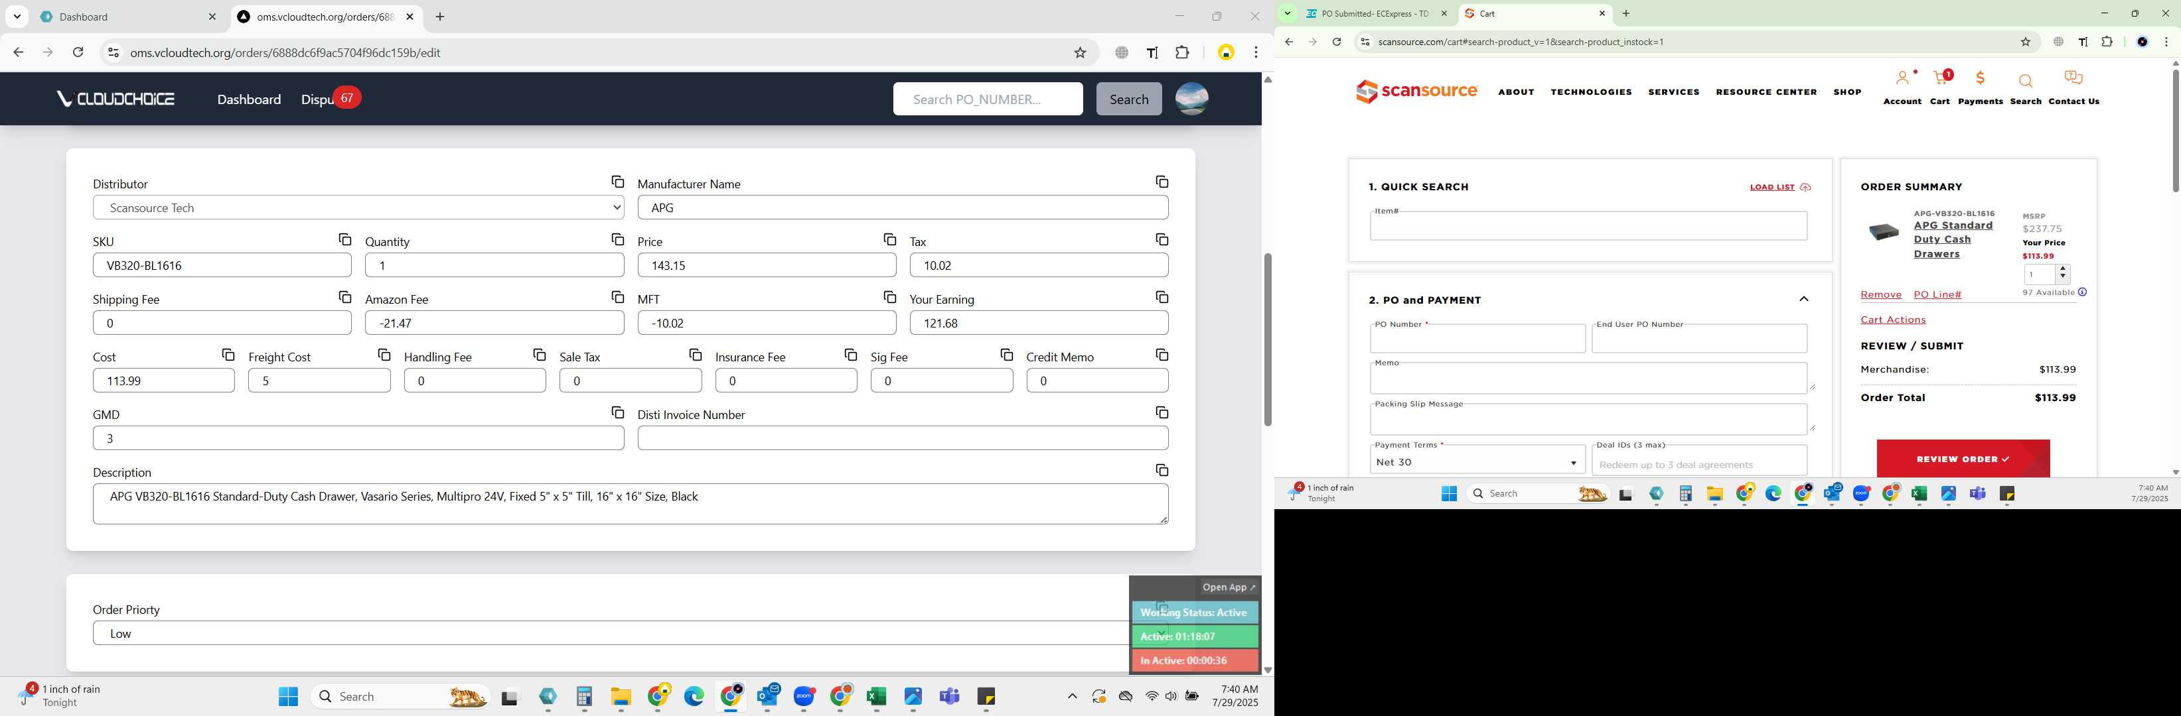Open Windows Start menu in taskbar
2181x716 pixels.
click(x=288, y=697)
